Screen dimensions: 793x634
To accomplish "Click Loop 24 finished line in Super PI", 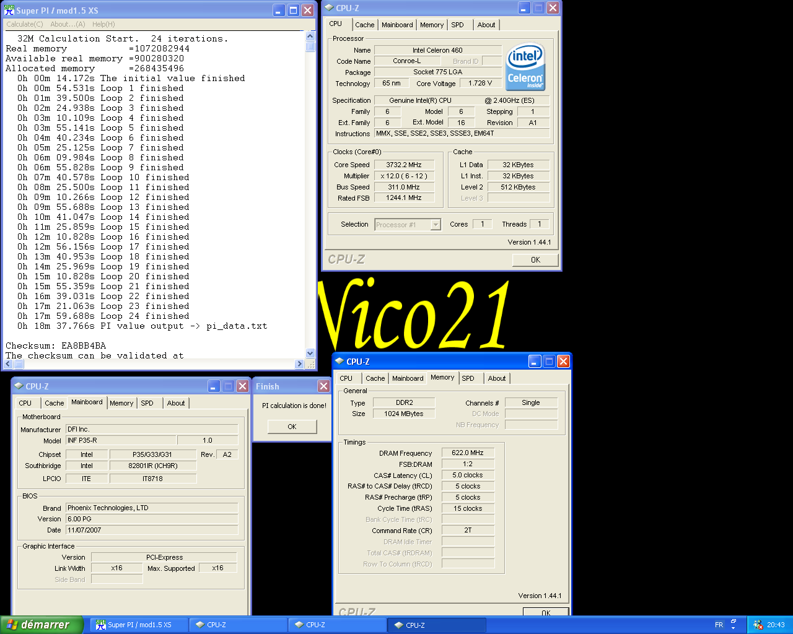I will pos(103,316).
